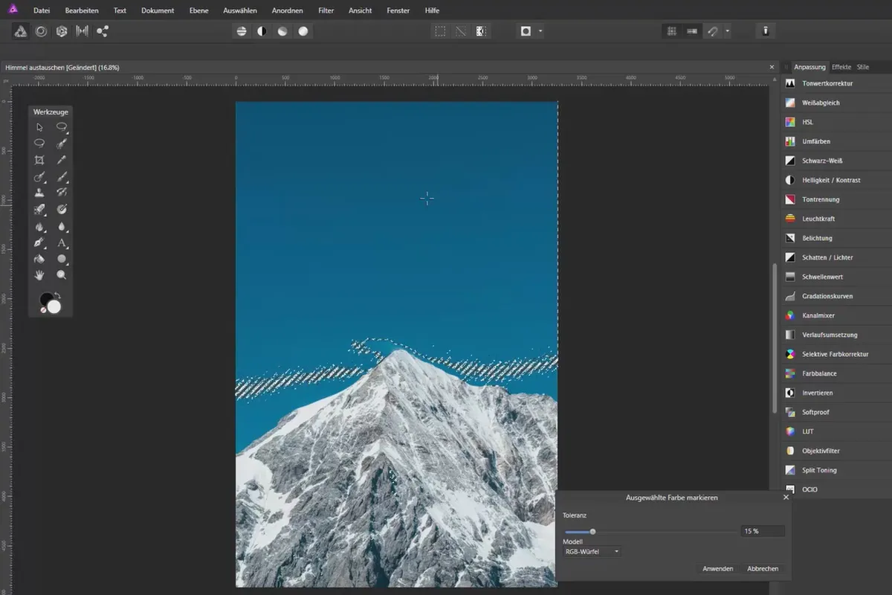Open the Filter menu
Viewport: 892px width, 595px height.
[326, 10]
